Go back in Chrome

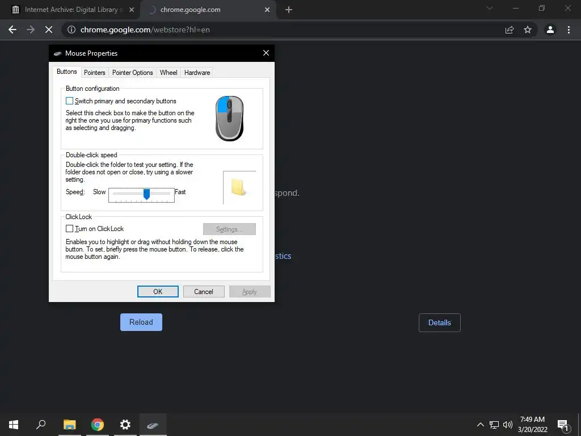[12, 30]
